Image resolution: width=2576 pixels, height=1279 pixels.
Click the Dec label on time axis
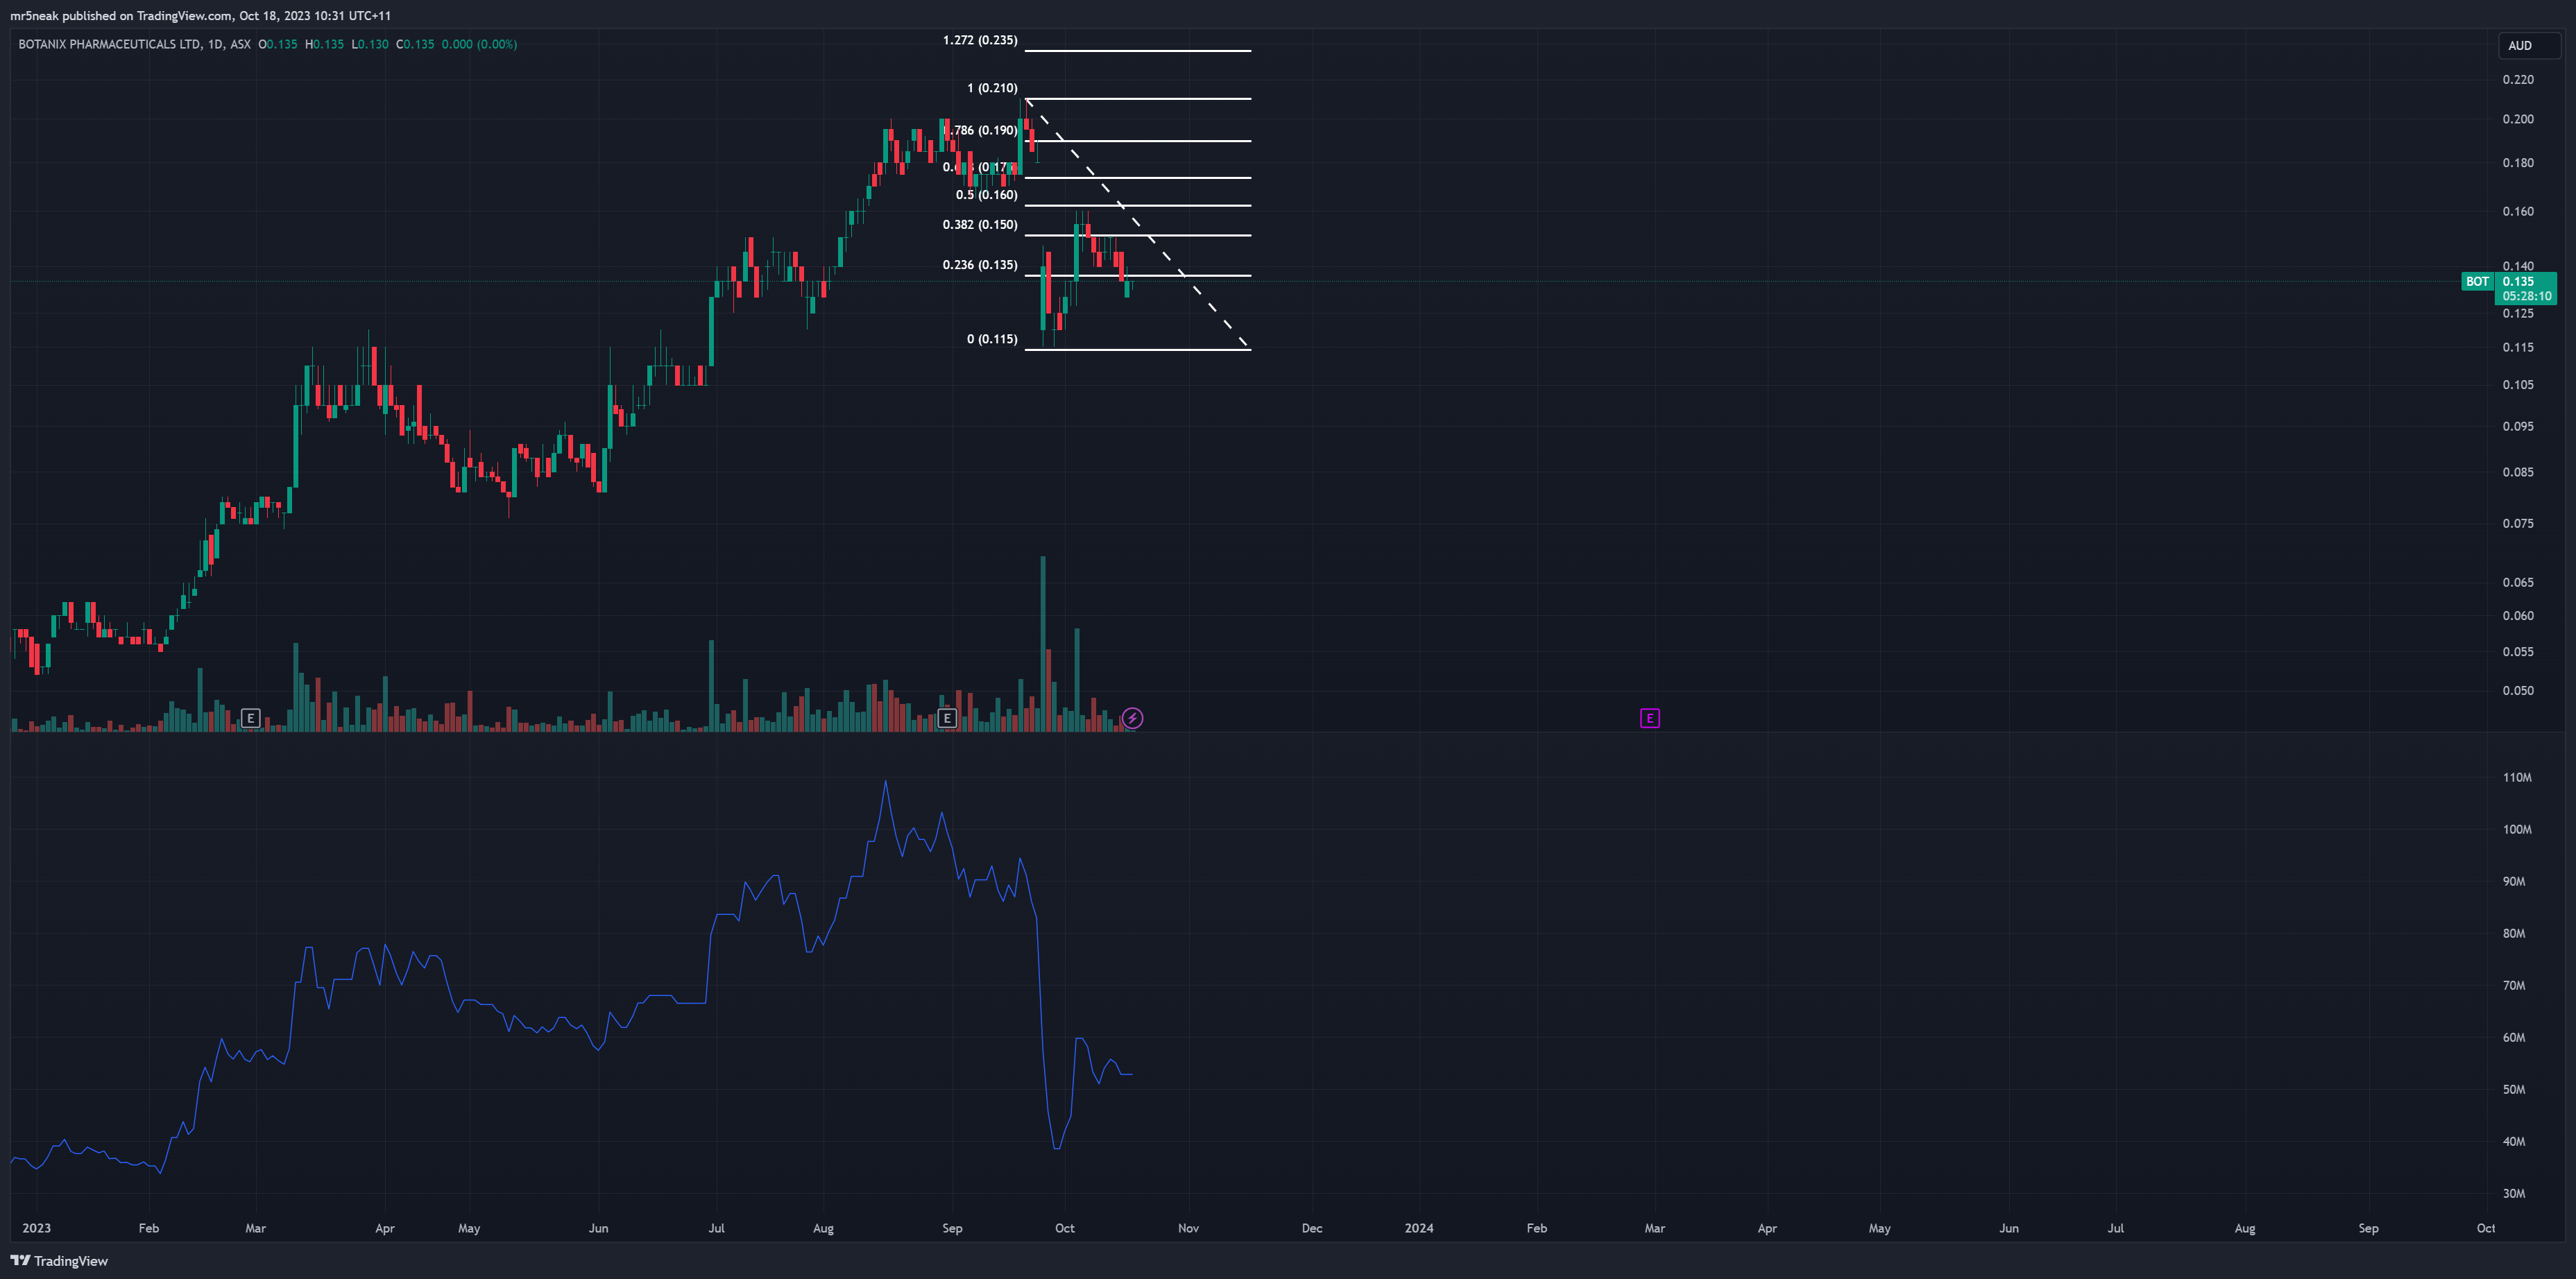point(1312,1228)
